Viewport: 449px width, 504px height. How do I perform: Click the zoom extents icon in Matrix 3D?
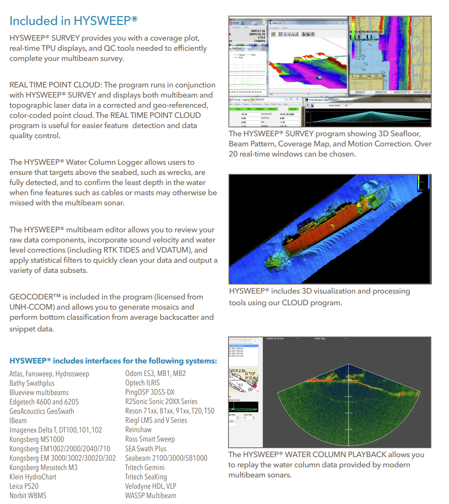pyautogui.click(x=280, y=34)
